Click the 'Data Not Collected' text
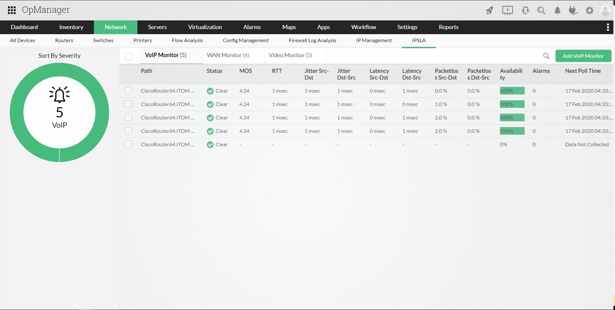Image resolution: width=615 pixels, height=310 pixels. click(x=587, y=145)
